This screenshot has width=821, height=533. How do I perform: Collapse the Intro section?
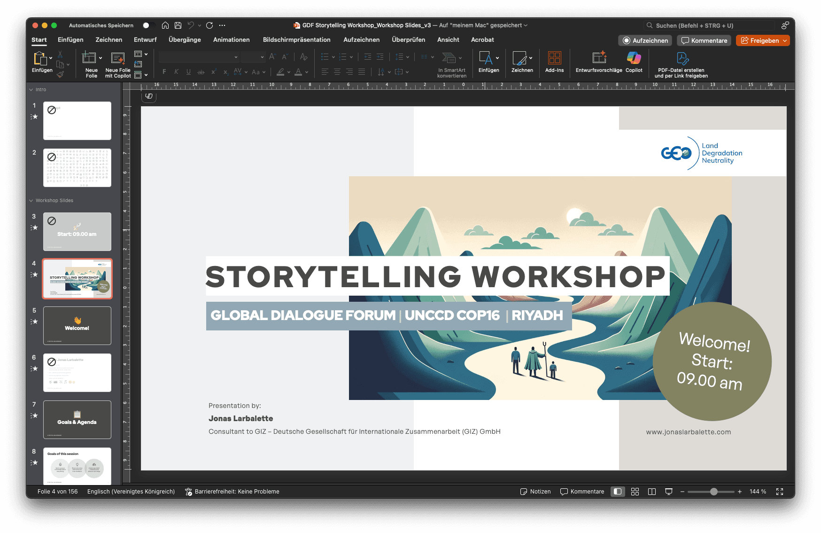31,90
